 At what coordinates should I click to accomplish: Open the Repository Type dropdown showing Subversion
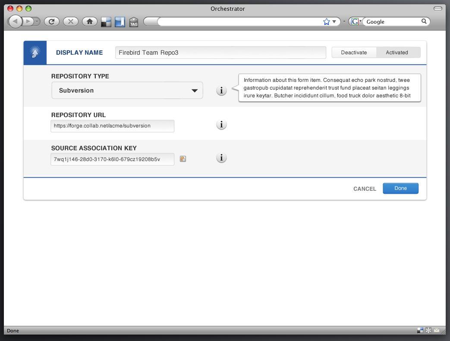tap(127, 90)
